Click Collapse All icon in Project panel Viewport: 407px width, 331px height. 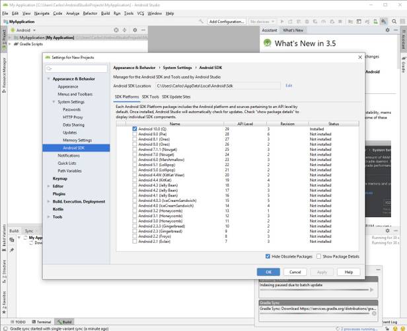[125, 30]
